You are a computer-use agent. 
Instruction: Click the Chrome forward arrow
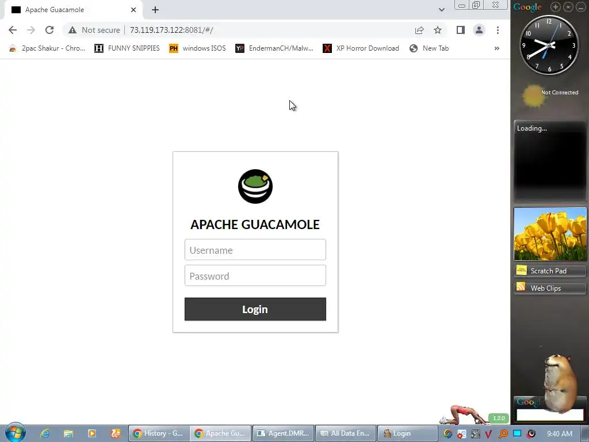click(31, 30)
